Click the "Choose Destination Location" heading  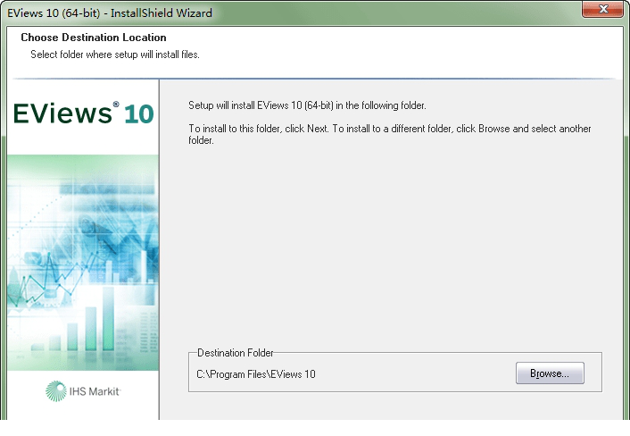point(94,38)
